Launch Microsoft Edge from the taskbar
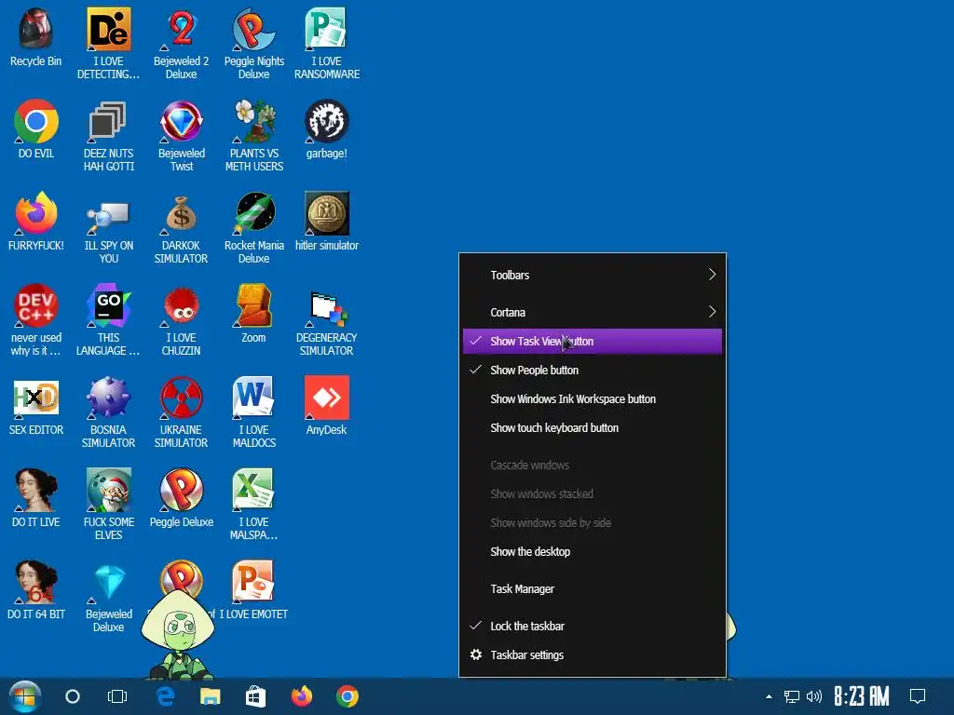 [166, 696]
